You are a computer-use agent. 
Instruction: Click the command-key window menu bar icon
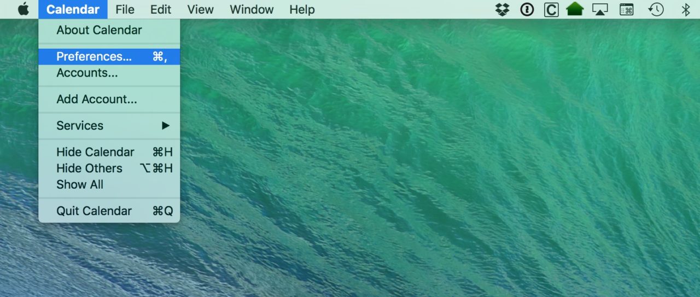[626, 9]
